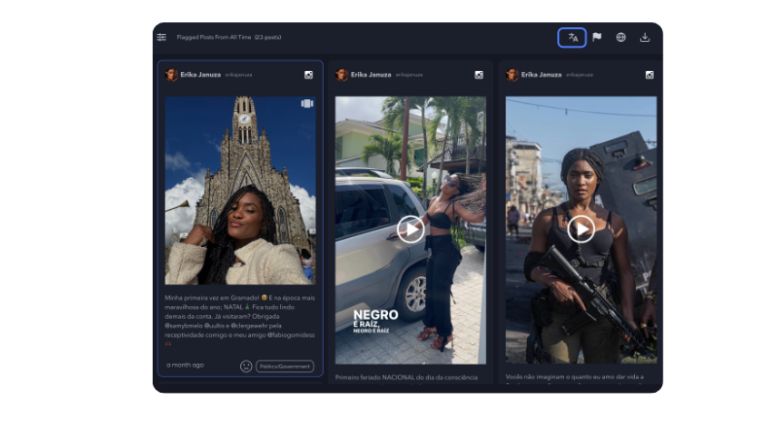Image resolution: width=778 pixels, height=421 pixels.
Task: Click the Instagram icon on the second post
Action: 478,75
